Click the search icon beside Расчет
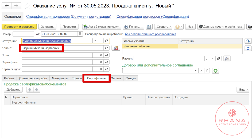The height and width of the screenshot is (138, 252). point(227,58)
